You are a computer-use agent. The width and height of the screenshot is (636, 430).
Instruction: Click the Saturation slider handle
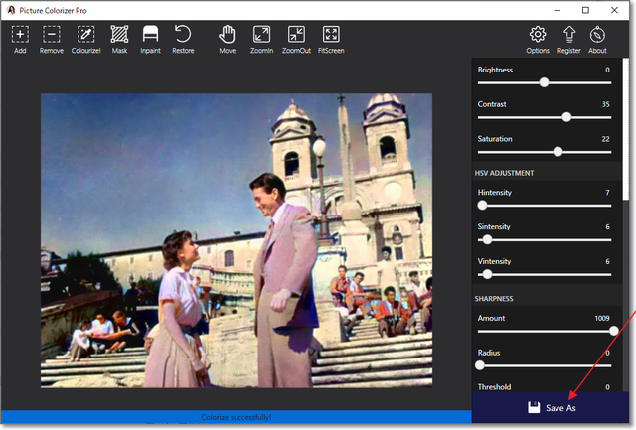[x=557, y=152]
